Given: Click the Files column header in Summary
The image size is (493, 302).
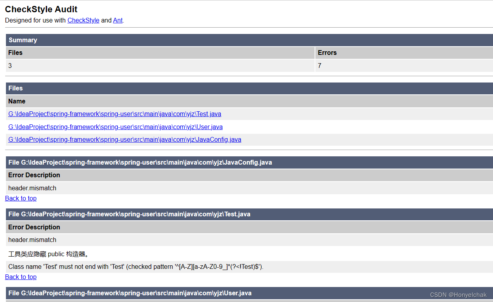Looking at the screenshot, I should [15, 53].
